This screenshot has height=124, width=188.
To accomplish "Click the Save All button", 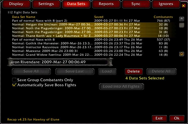I will (31, 71).
